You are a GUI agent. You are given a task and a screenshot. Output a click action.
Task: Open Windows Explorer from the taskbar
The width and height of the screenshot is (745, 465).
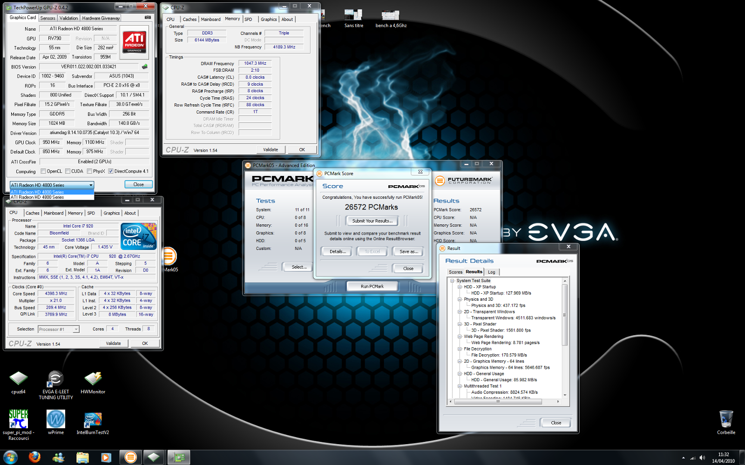(x=82, y=458)
